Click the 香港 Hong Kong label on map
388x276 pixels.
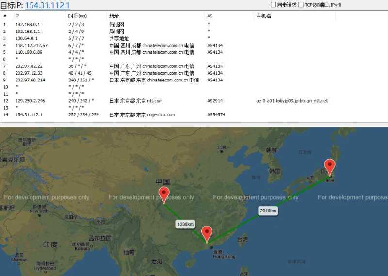point(224,254)
